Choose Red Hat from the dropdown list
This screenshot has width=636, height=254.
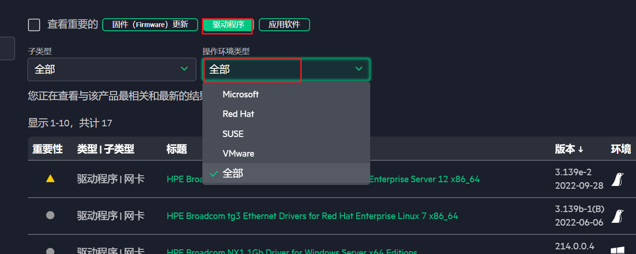click(238, 114)
